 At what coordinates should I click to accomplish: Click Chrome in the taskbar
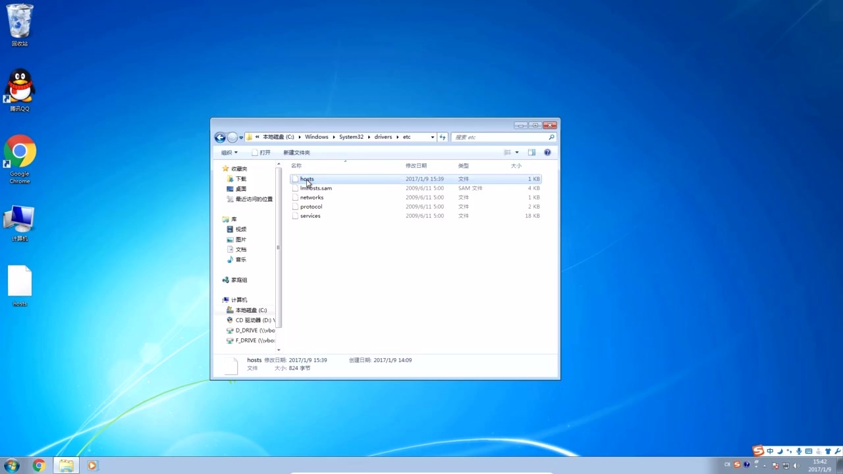coord(39,465)
